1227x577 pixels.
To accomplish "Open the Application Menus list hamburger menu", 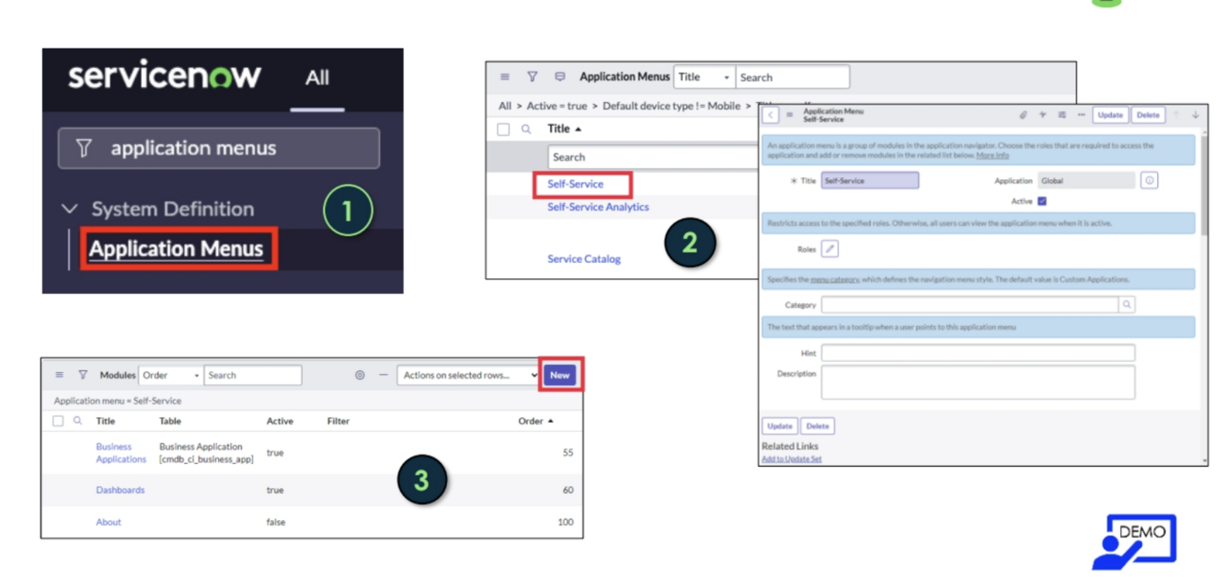I will click(505, 77).
